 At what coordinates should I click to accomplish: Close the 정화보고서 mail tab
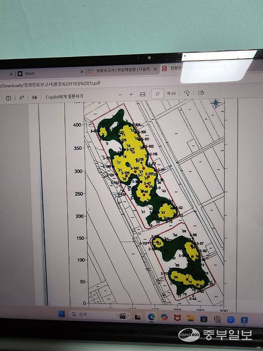(155, 69)
